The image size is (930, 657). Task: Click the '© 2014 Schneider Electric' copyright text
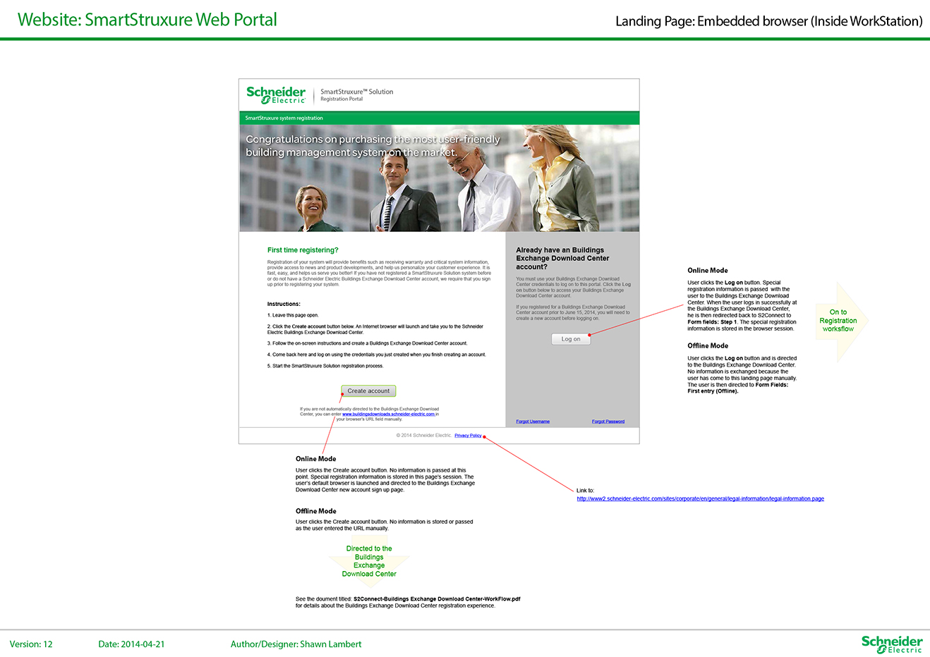tap(423, 436)
